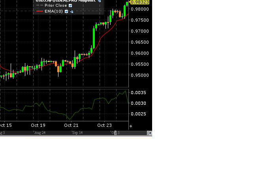
Task: Open USD.CHF Midpoint wrench settings icon
Action: click(x=100, y=1)
